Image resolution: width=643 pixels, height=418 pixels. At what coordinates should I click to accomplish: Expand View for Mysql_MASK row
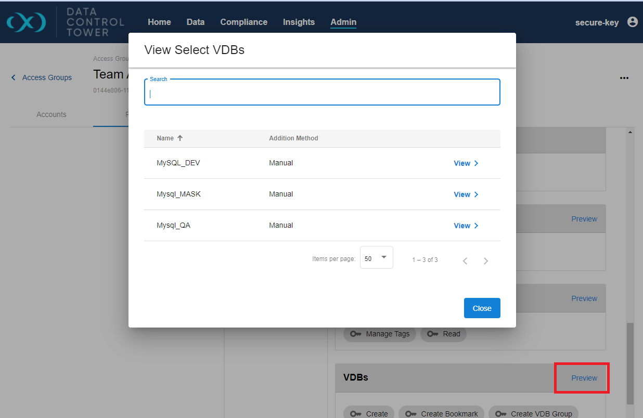tap(466, 194)
